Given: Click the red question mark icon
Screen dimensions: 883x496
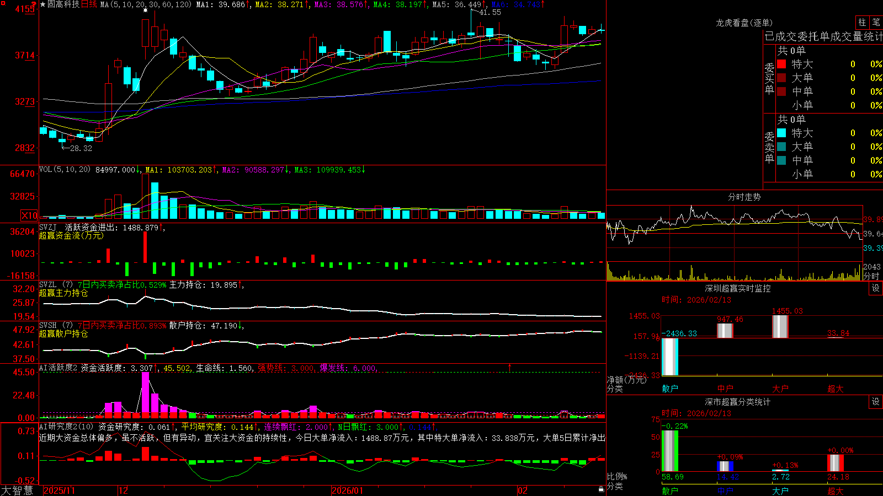Looking at the screenshot, I should pos(34,4).
